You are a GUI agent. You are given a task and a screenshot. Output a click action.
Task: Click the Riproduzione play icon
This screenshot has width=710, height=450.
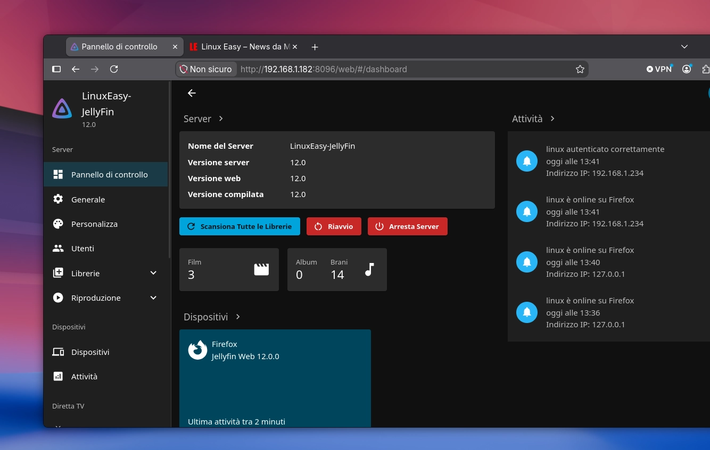58,298
